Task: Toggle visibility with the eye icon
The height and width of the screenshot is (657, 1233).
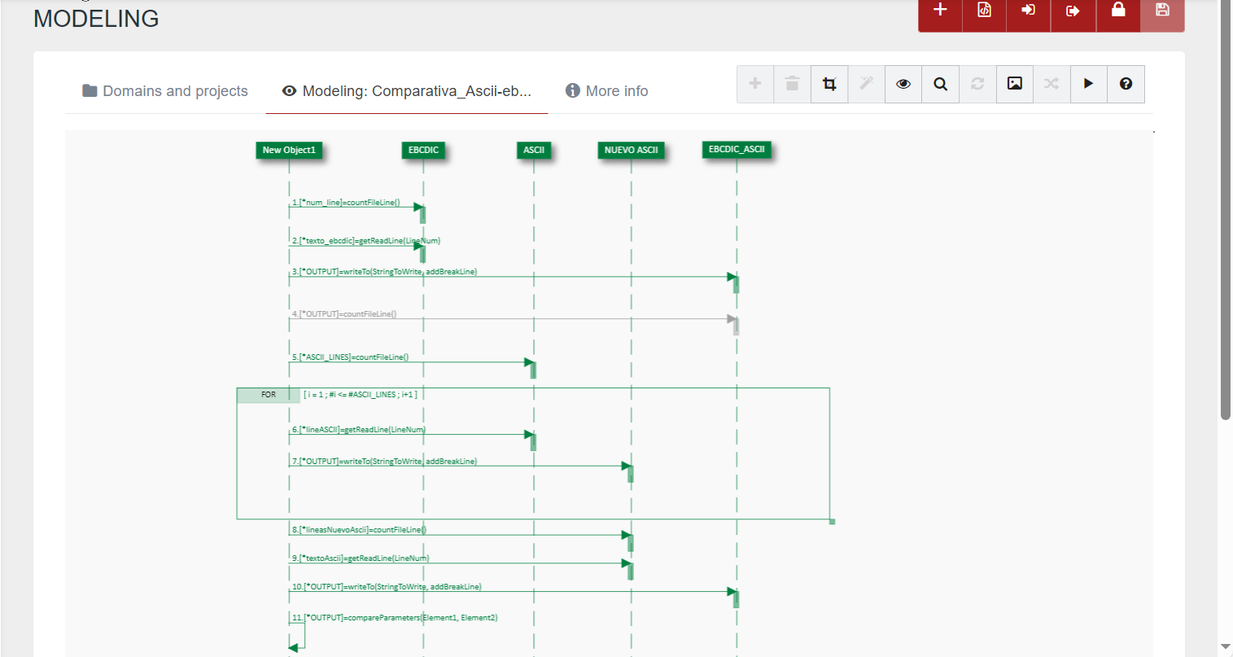Action: (x=903, y=84)
